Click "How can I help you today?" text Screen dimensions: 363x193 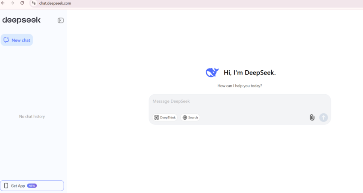pyautogui.click(x=240, y=86)
